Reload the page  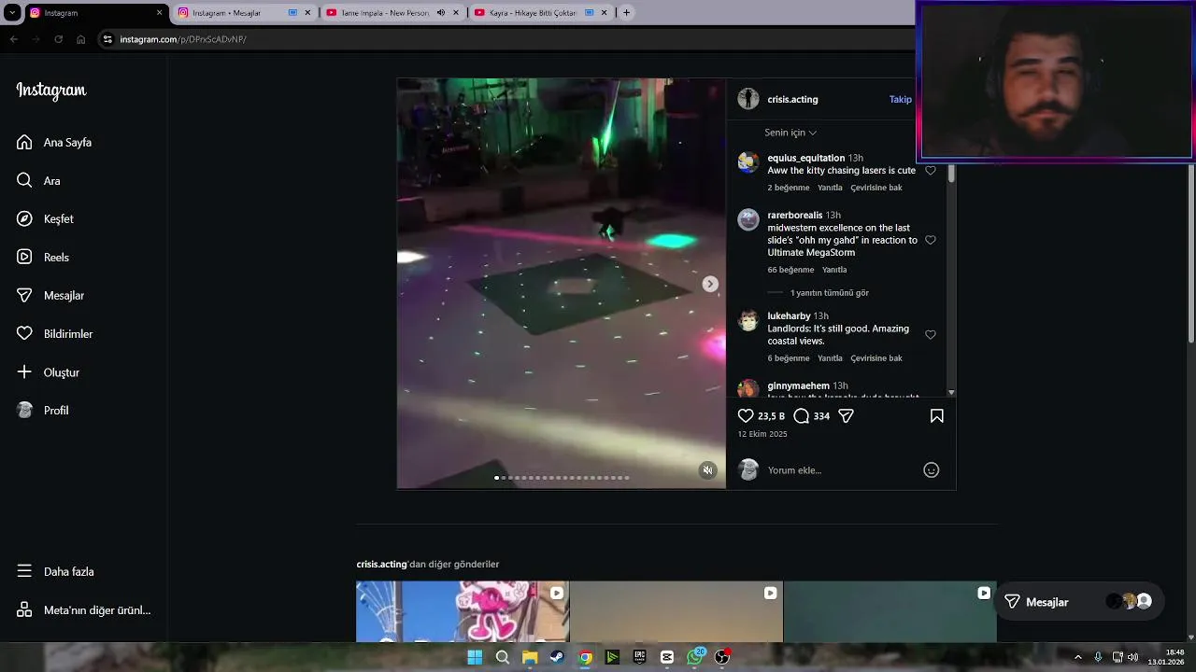(58, 39)
